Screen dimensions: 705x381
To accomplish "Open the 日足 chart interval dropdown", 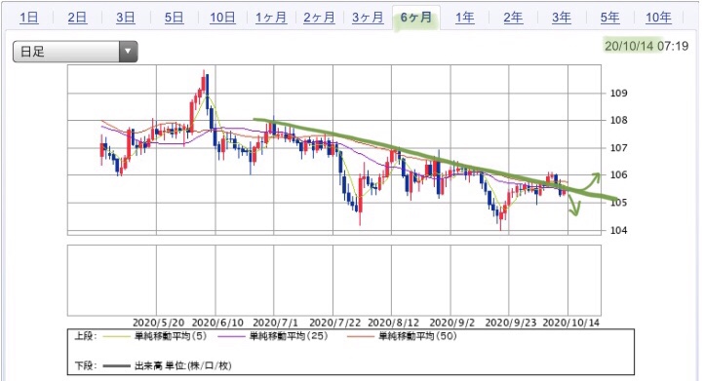I will [75, 52].
